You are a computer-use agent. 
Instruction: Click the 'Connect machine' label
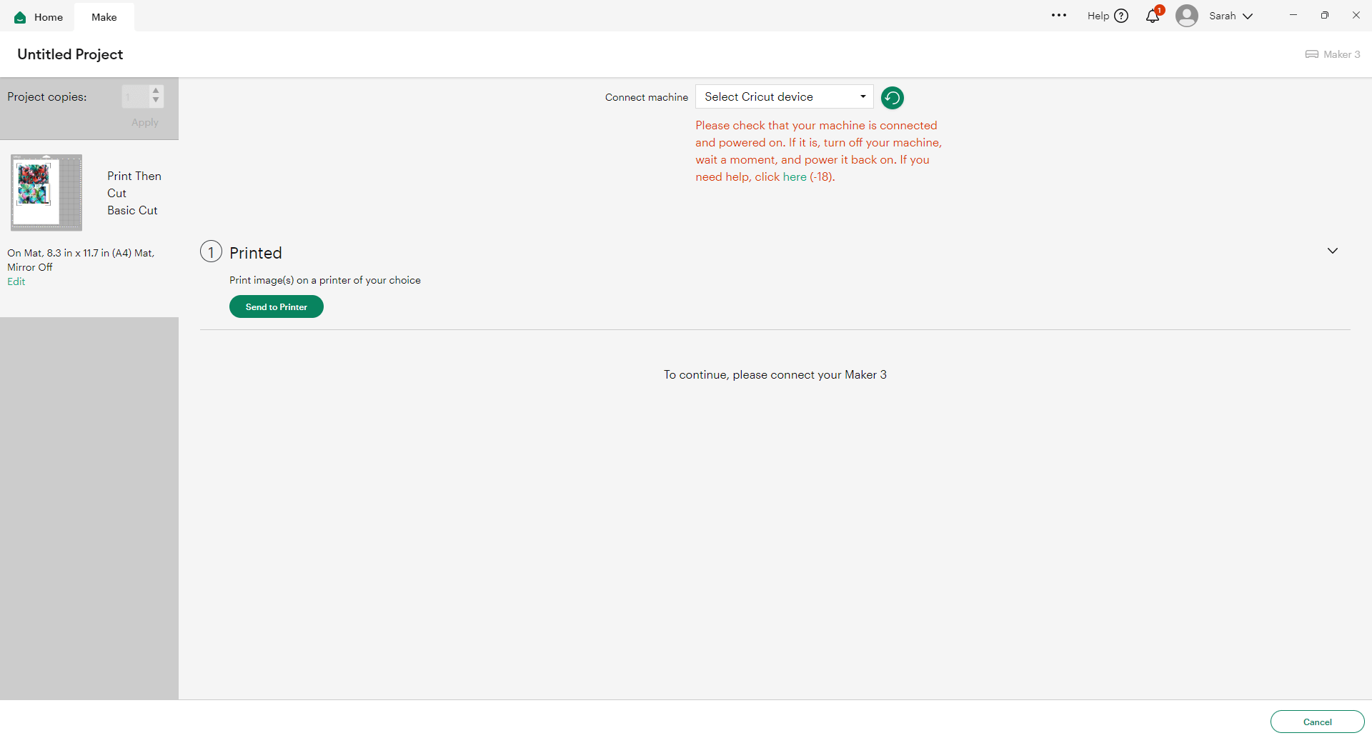647,97
